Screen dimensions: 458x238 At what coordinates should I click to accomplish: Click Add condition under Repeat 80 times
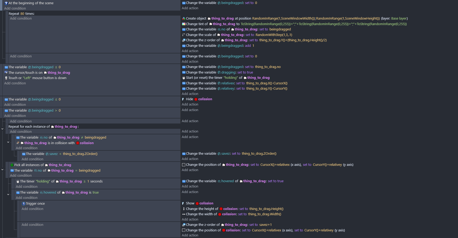[21, 19]
